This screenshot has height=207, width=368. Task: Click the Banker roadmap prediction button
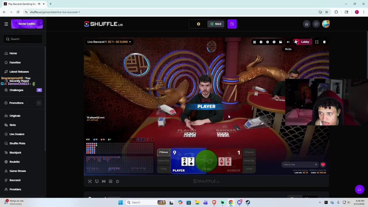pyautogui.click(x=150, y=139)
